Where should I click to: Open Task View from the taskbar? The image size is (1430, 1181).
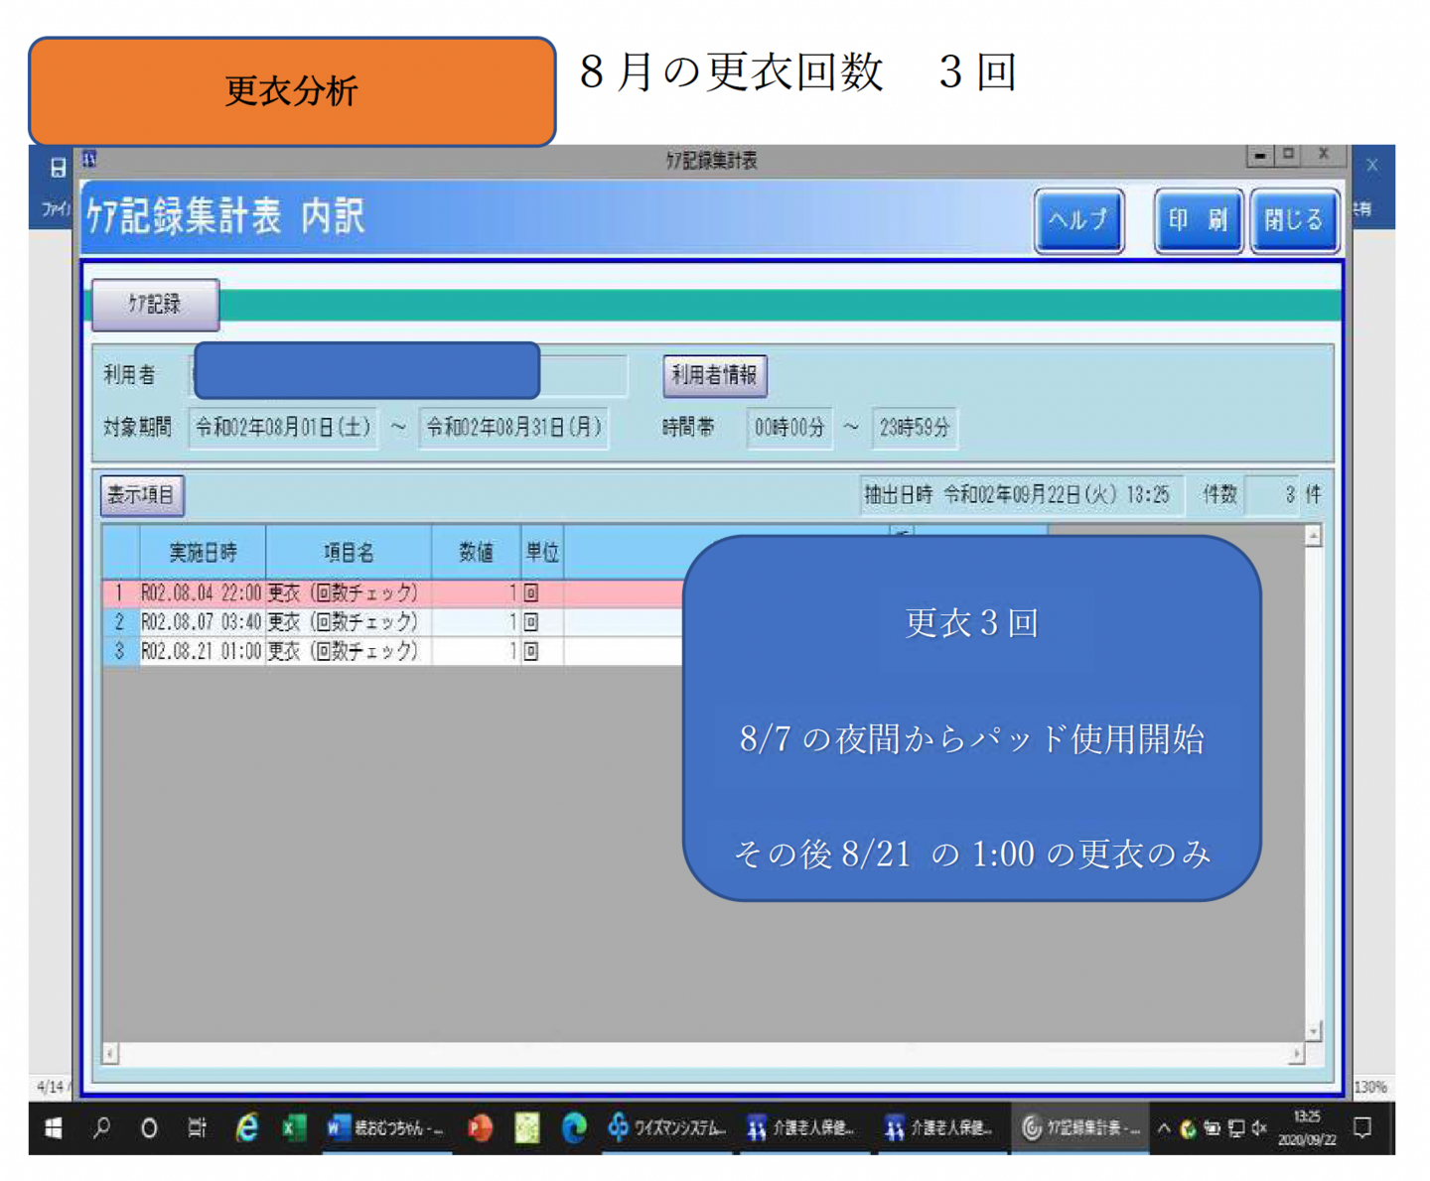[197, 1128]
